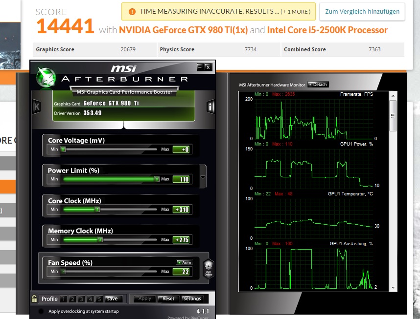Screen dimensions: 420x319
Task: Click the 4.1.1 version number
Action: (203, 311)
